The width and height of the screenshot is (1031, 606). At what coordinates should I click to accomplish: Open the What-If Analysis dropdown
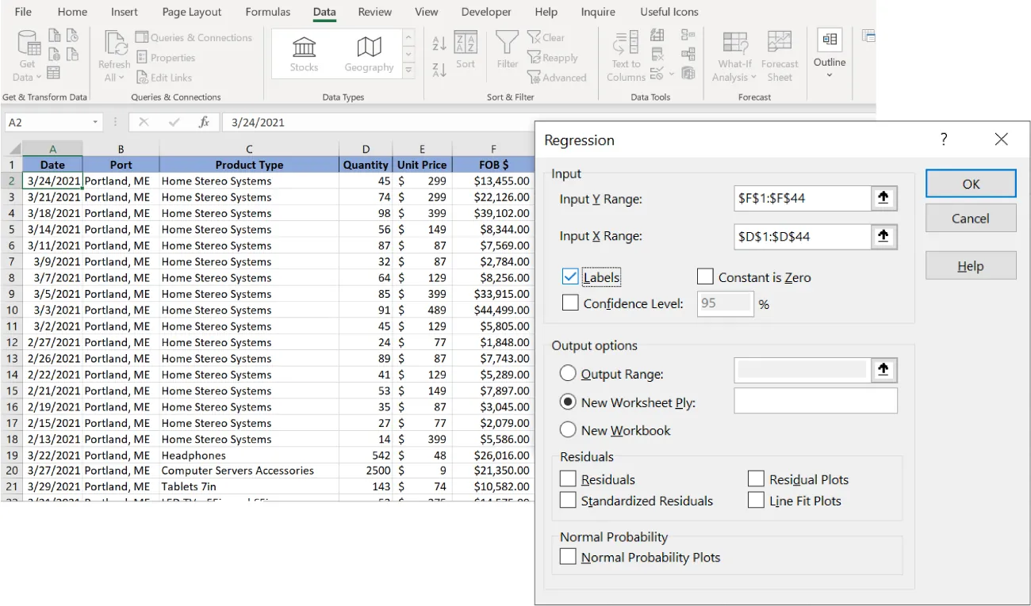point(734,54)
